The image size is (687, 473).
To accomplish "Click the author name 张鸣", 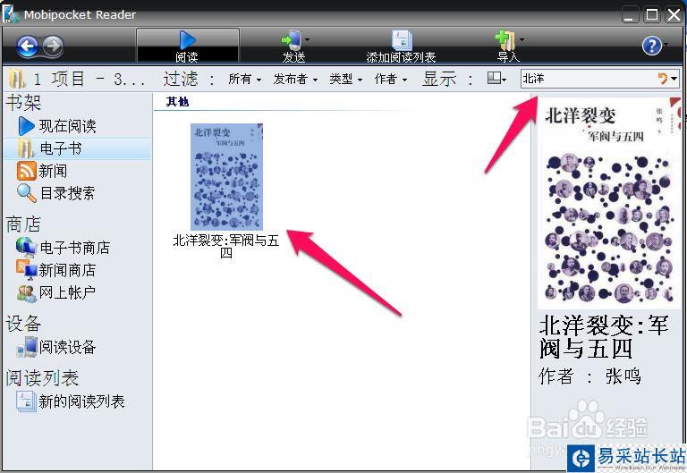I will 623,376.
